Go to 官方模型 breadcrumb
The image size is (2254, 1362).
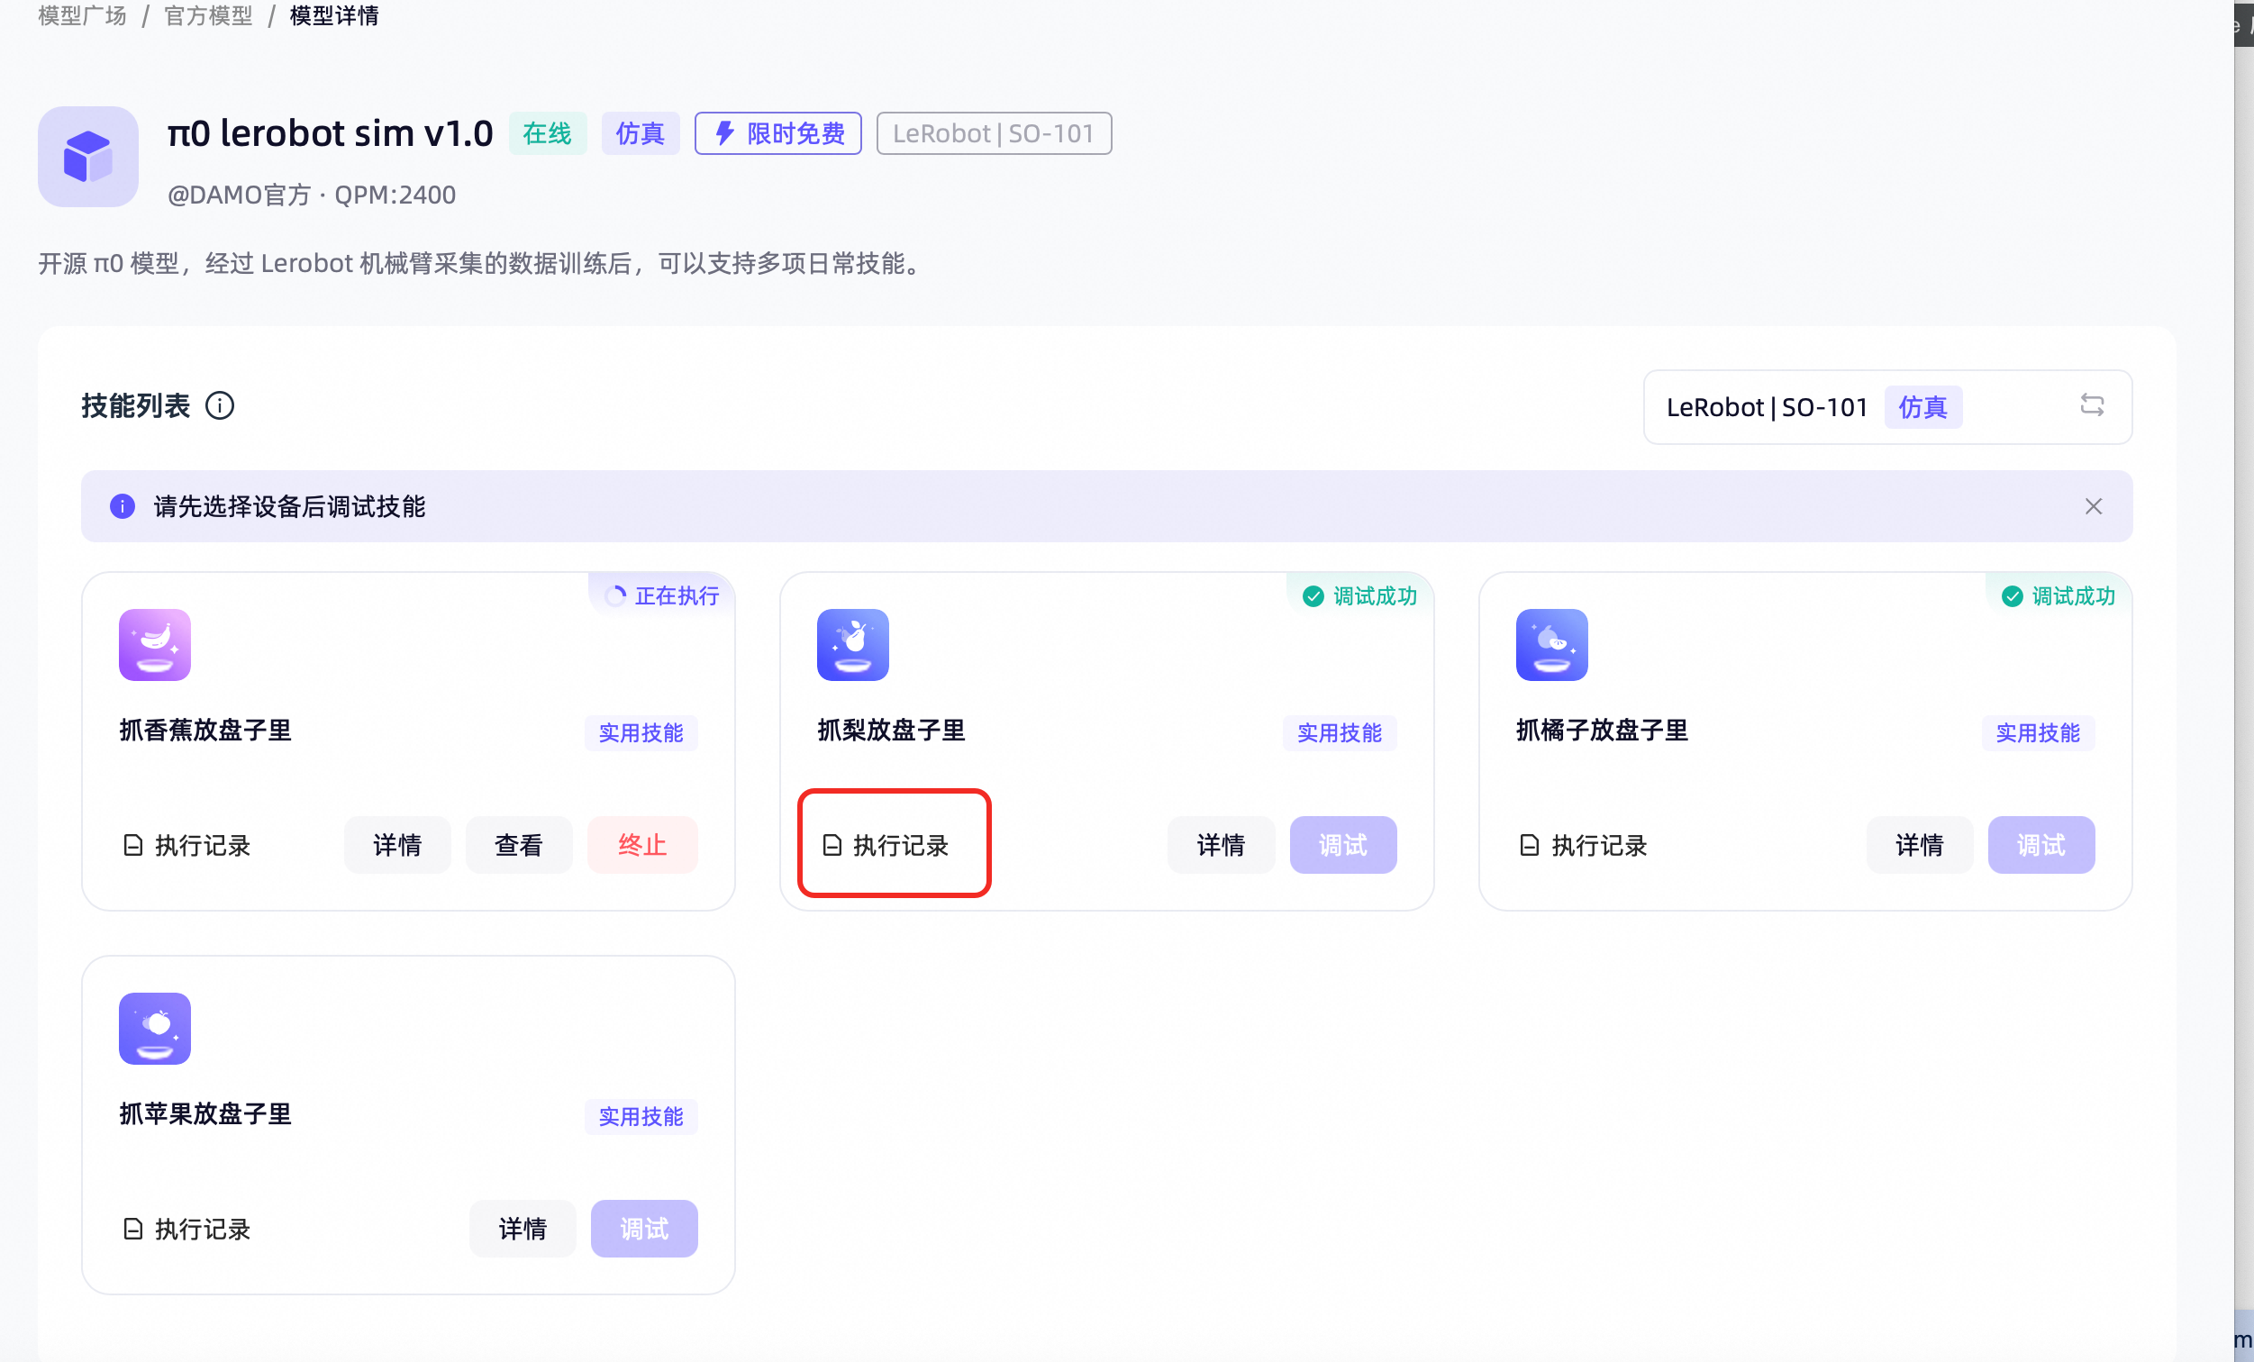(x=209, y=15)
